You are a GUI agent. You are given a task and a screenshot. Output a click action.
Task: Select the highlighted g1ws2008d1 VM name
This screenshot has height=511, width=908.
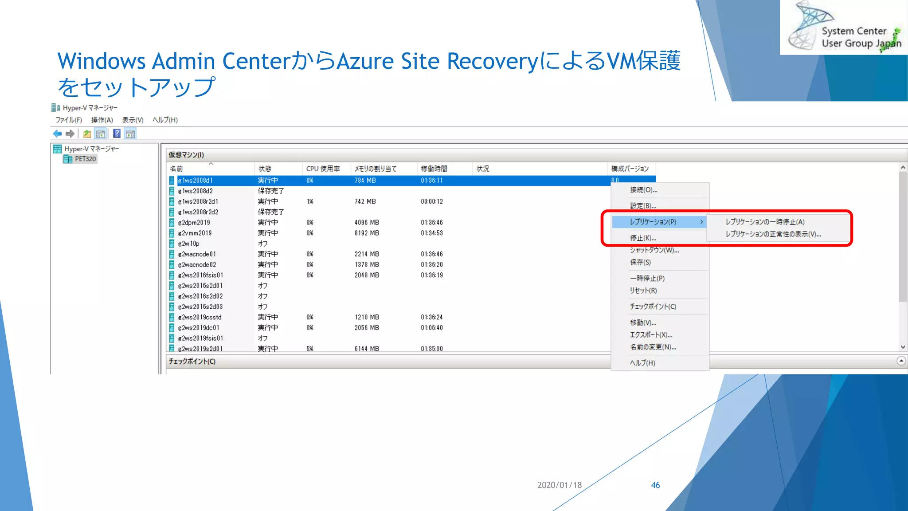(195, 181)
